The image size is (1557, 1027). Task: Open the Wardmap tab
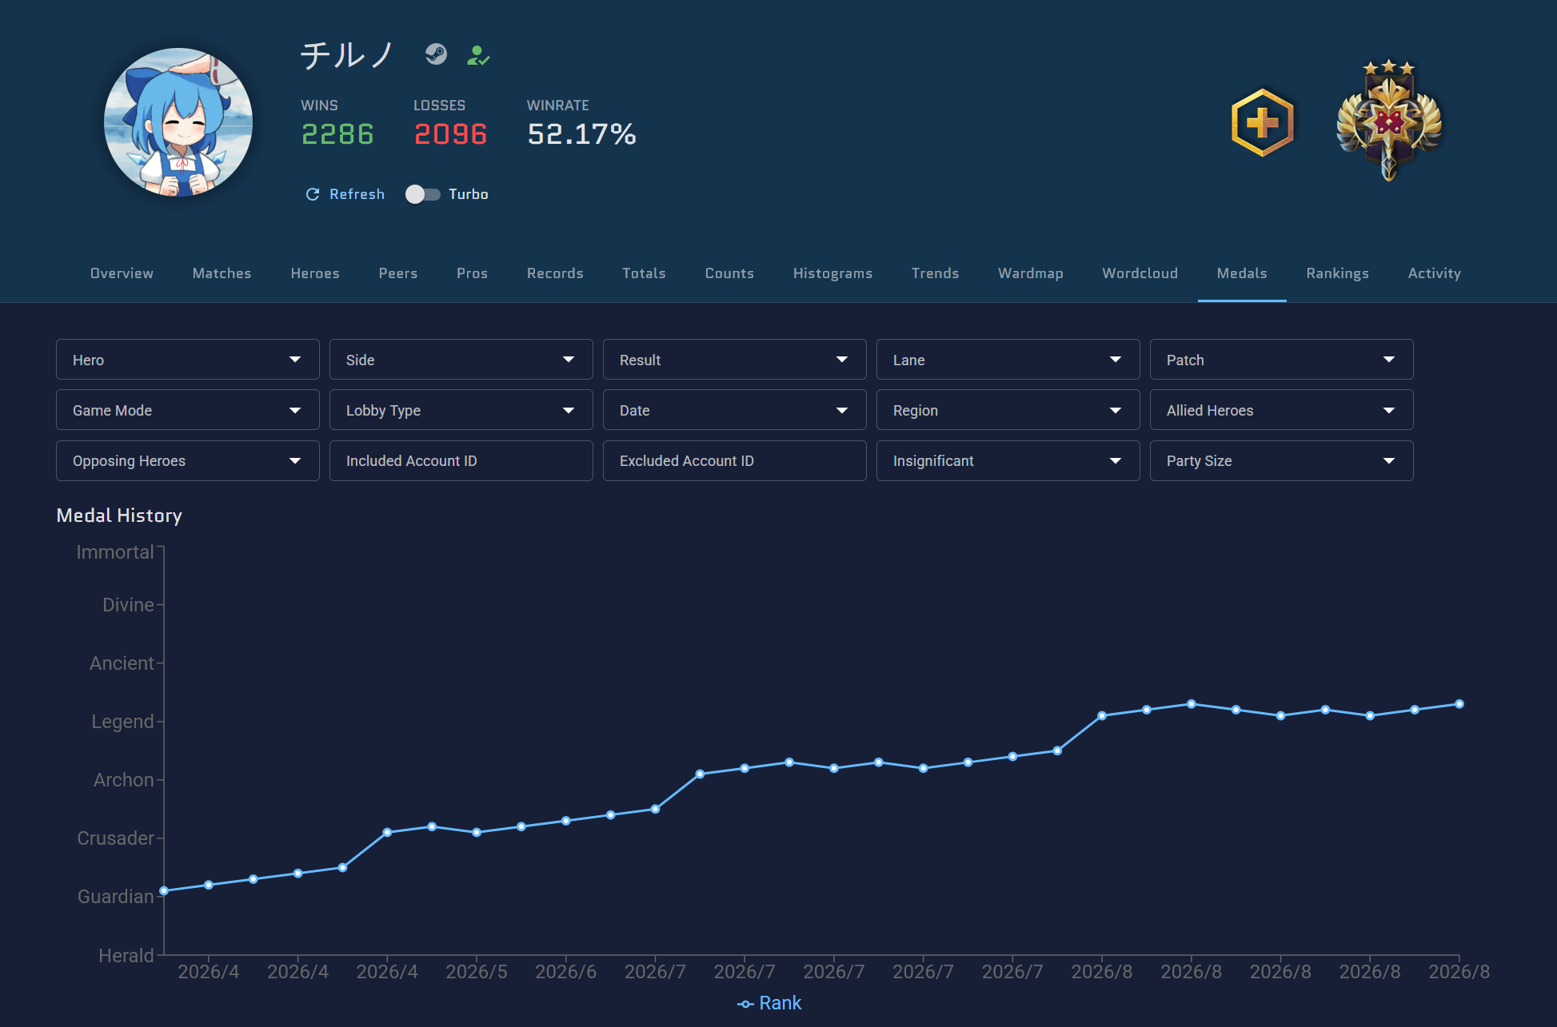1030,273
